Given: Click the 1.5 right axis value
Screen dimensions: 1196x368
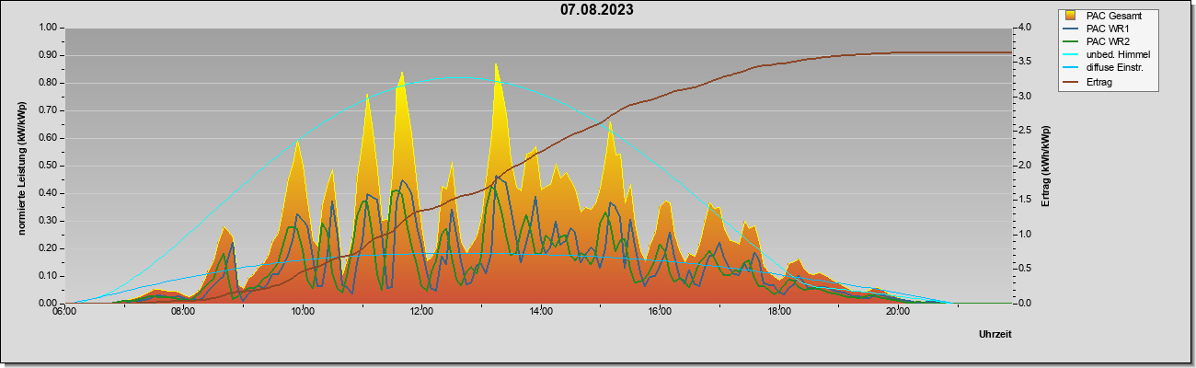Looking at the screenshot, I should [x=1026, y=200].
